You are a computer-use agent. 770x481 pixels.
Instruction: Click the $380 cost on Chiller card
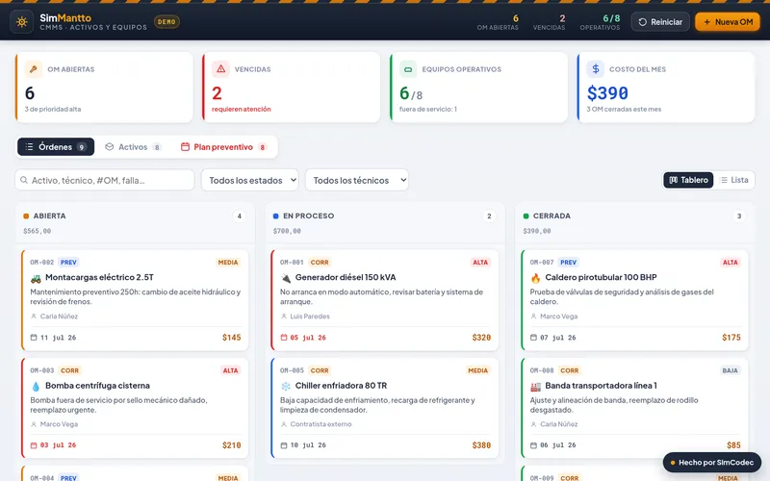point(481,445)
